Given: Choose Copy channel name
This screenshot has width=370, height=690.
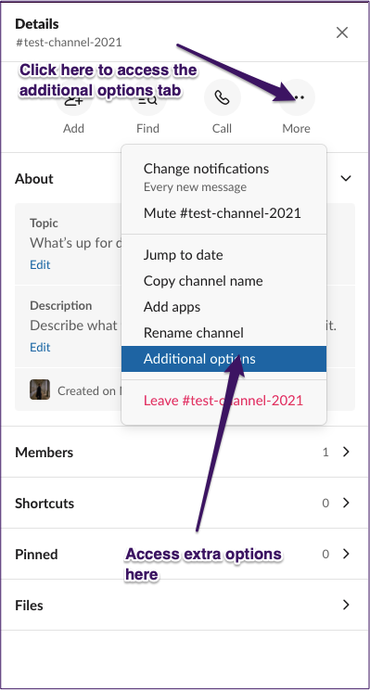Looking at the screenshot, I should pos(223,281).
